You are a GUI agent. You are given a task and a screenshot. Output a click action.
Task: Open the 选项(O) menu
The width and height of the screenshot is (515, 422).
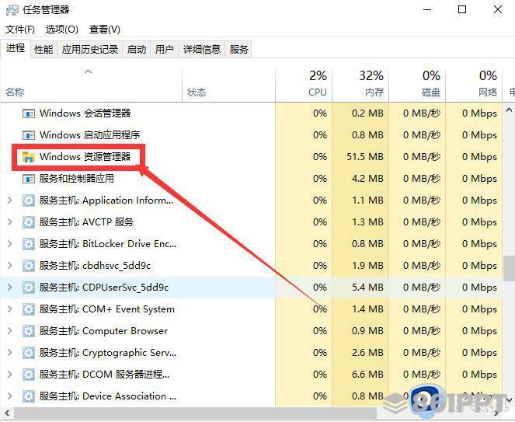click(x=61, y=30)
